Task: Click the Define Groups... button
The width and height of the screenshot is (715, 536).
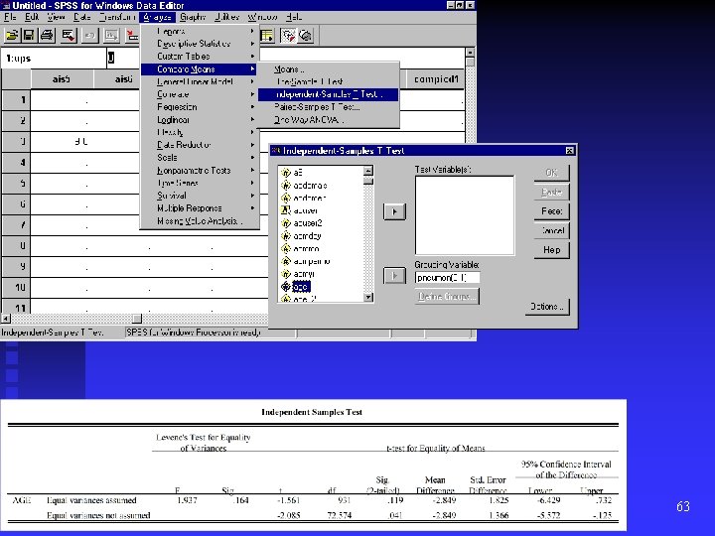Action: click(447, 297)
